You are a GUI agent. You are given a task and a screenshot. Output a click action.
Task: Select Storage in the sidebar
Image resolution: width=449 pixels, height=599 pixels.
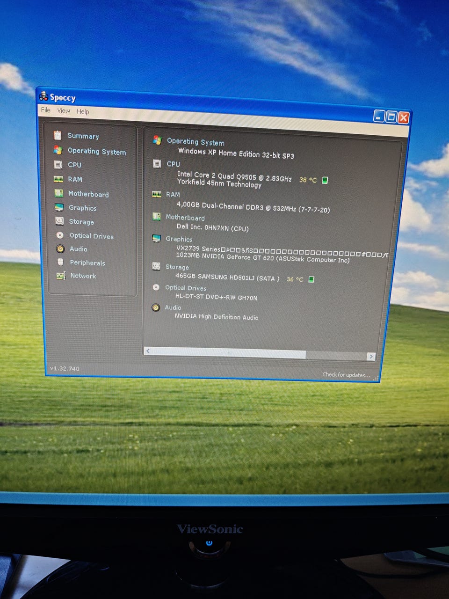coord(81,222)
